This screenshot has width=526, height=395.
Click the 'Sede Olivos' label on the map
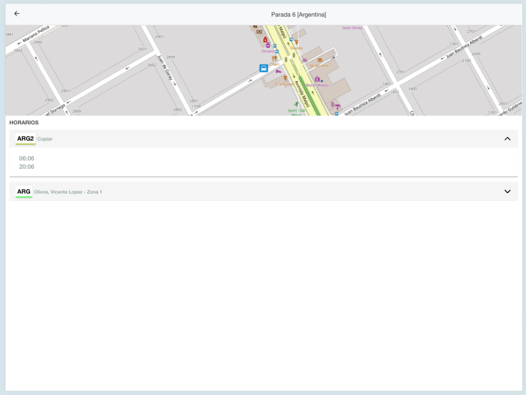(352, 28)
